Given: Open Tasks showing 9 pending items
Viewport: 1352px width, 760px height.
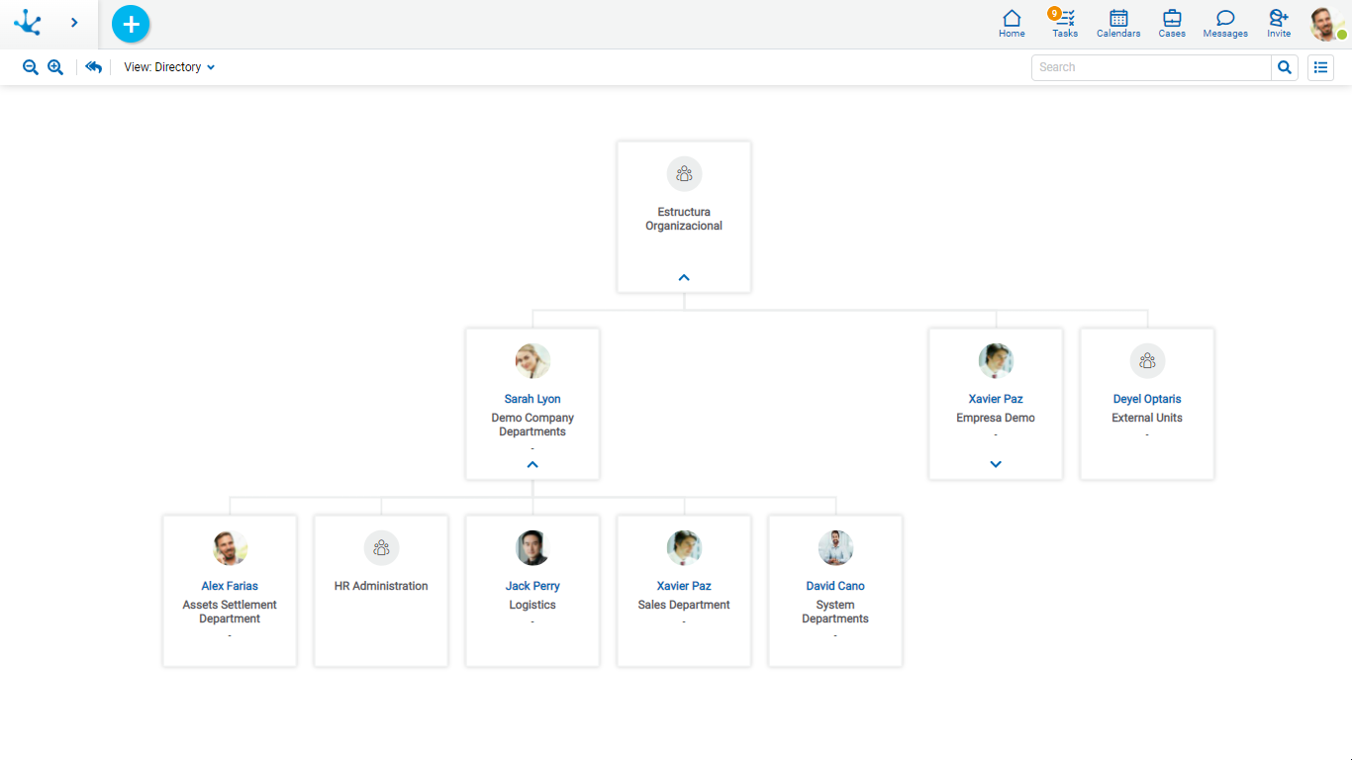Looking at the screenshot, I should (1064, 24).
